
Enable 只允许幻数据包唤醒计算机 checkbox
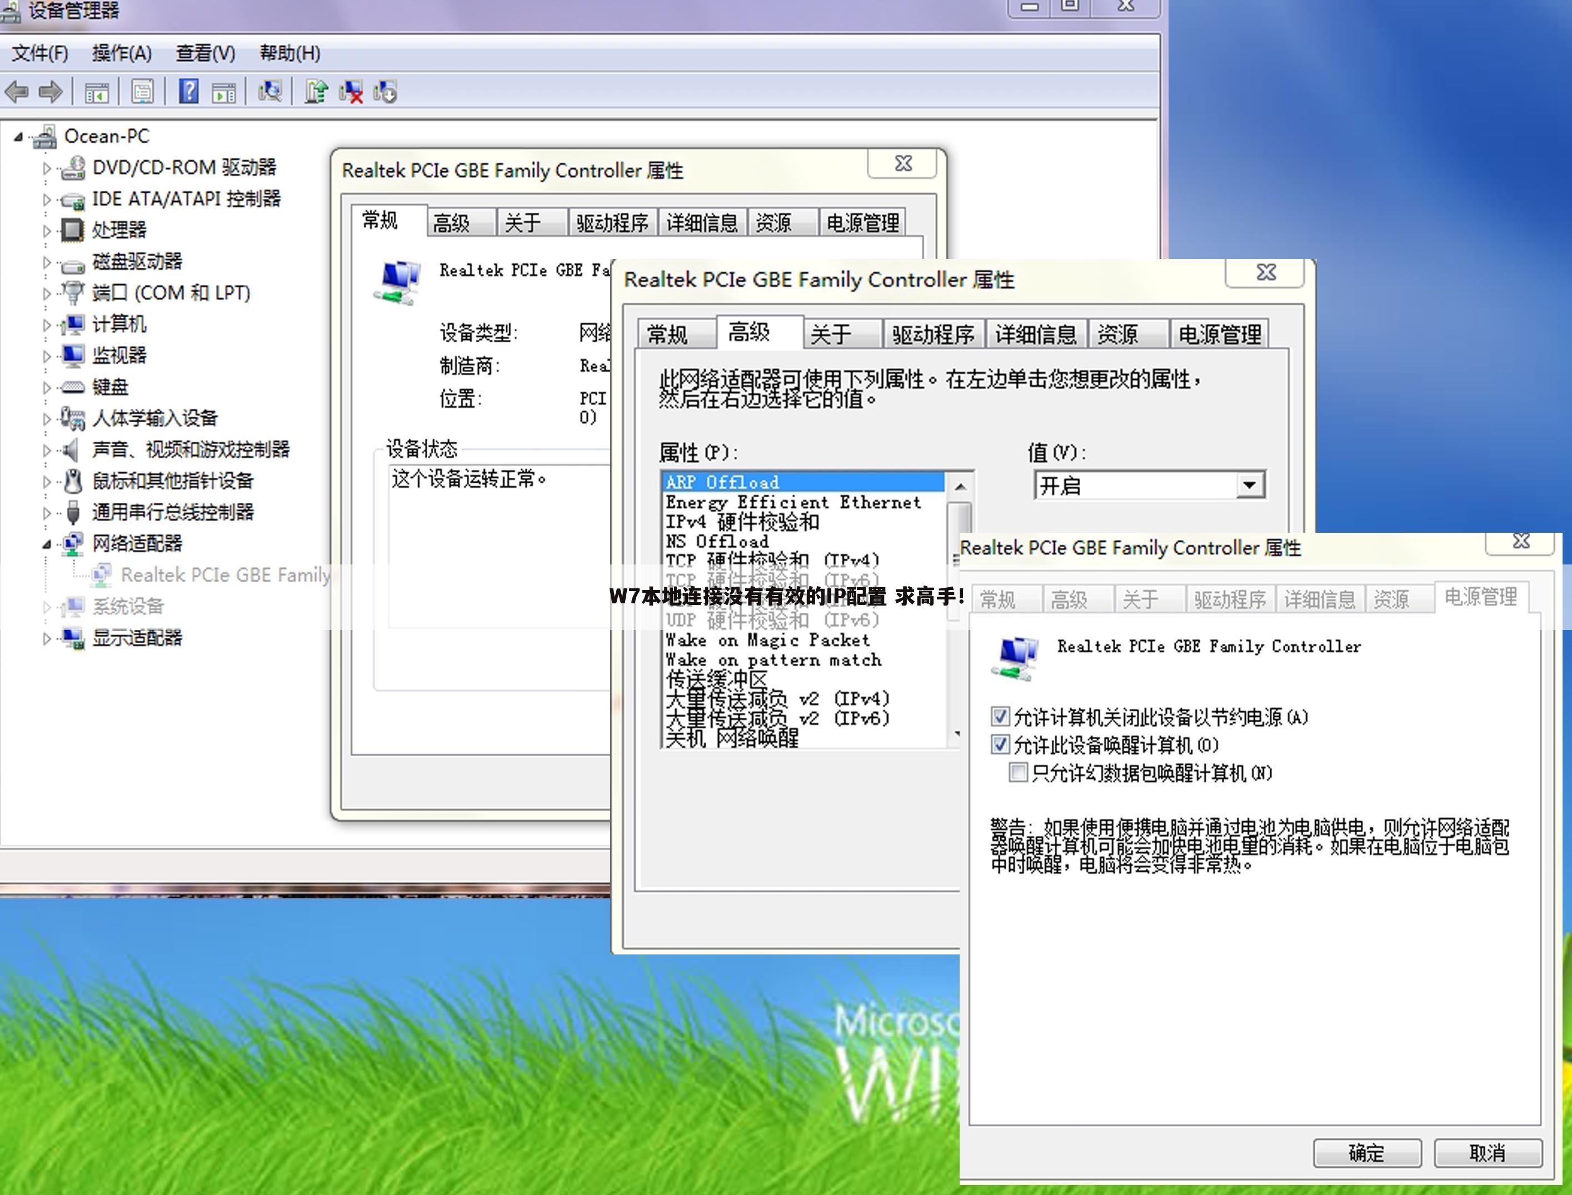[1018, 772]
